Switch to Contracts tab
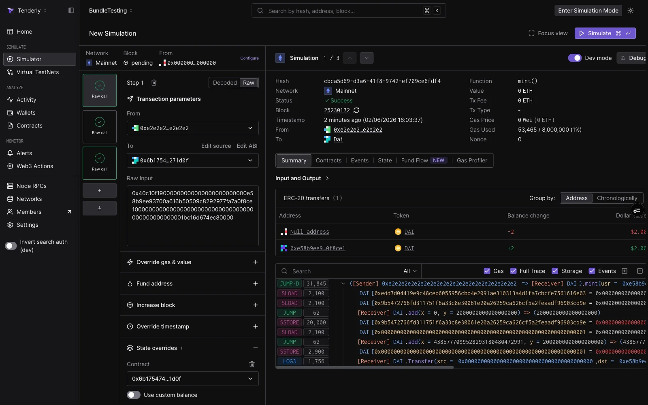This screenshot has height=405, width=648. 328,160
